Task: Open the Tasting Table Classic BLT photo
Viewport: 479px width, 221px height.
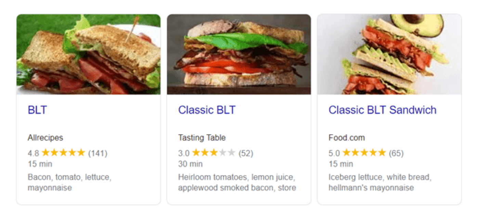Action: (239, 54)
